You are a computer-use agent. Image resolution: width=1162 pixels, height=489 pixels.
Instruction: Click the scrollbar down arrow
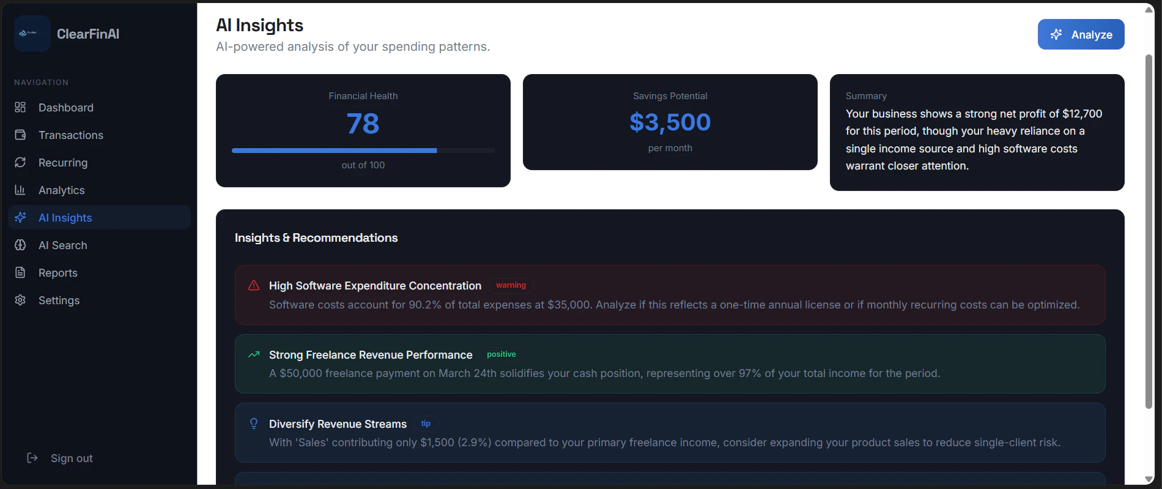pyautogui.click(x=1149, y=479)
